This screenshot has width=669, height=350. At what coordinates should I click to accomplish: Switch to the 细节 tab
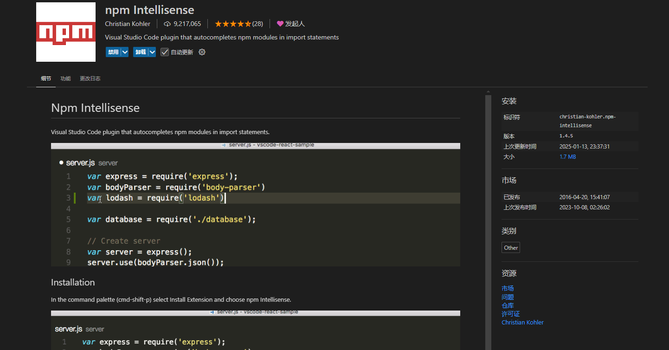[46, 78]
